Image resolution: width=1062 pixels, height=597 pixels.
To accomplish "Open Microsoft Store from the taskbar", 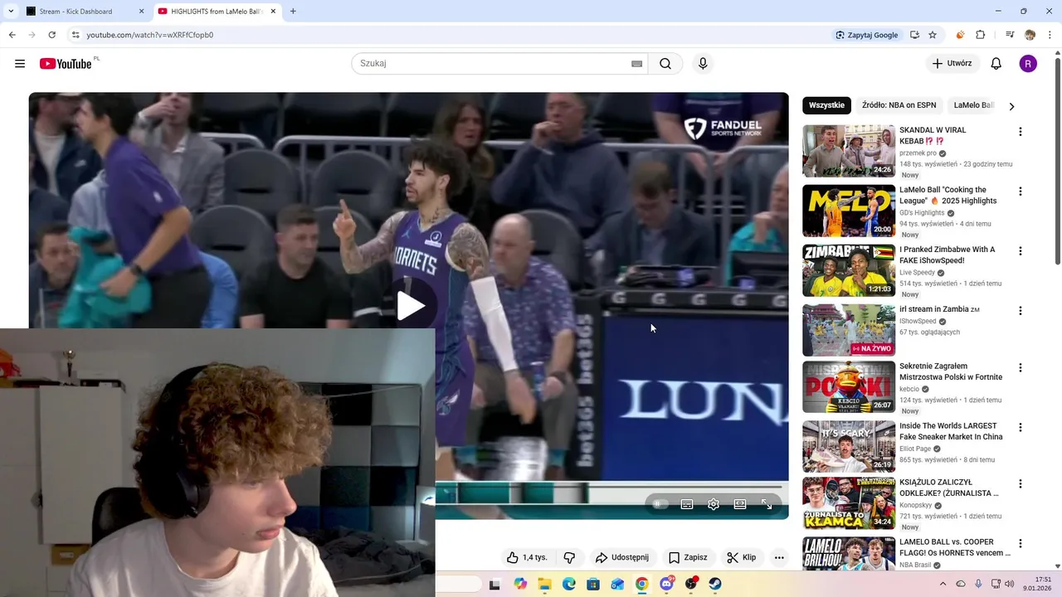I will [593, 584].
